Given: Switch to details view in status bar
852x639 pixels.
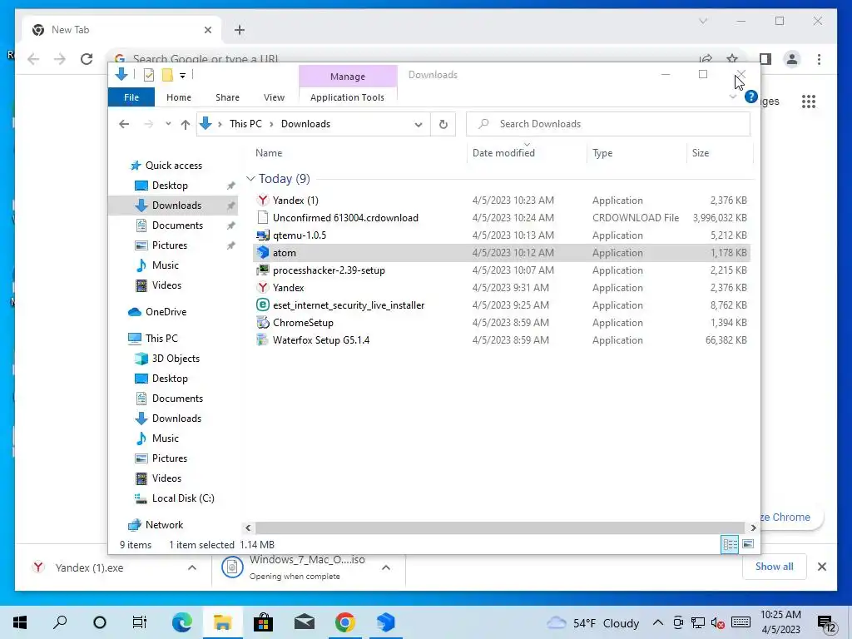Looking at the screenshot, I should 730,544.
